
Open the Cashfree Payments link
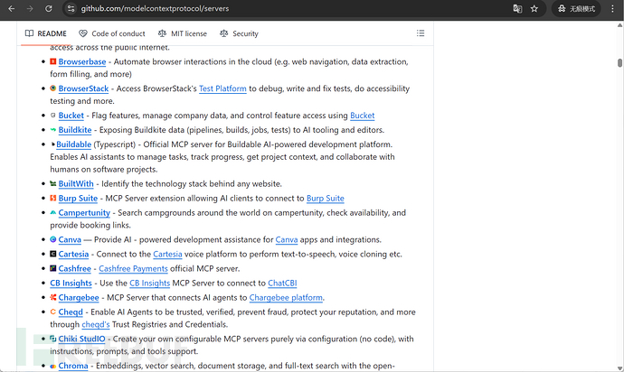tap(133, 268)
